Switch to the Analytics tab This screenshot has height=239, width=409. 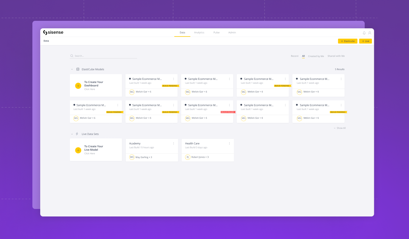[x=199, y=32]
